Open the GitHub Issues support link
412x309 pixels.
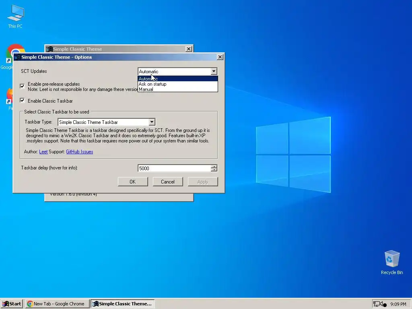80,152
